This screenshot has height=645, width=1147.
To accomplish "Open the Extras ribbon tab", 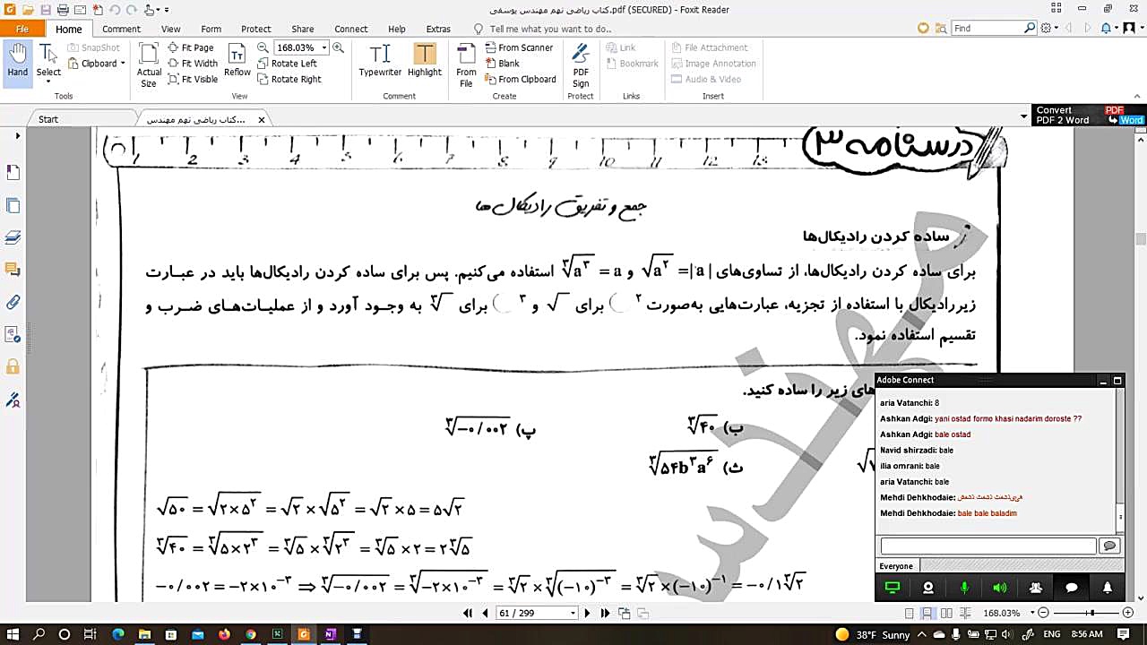I will 438,29.
